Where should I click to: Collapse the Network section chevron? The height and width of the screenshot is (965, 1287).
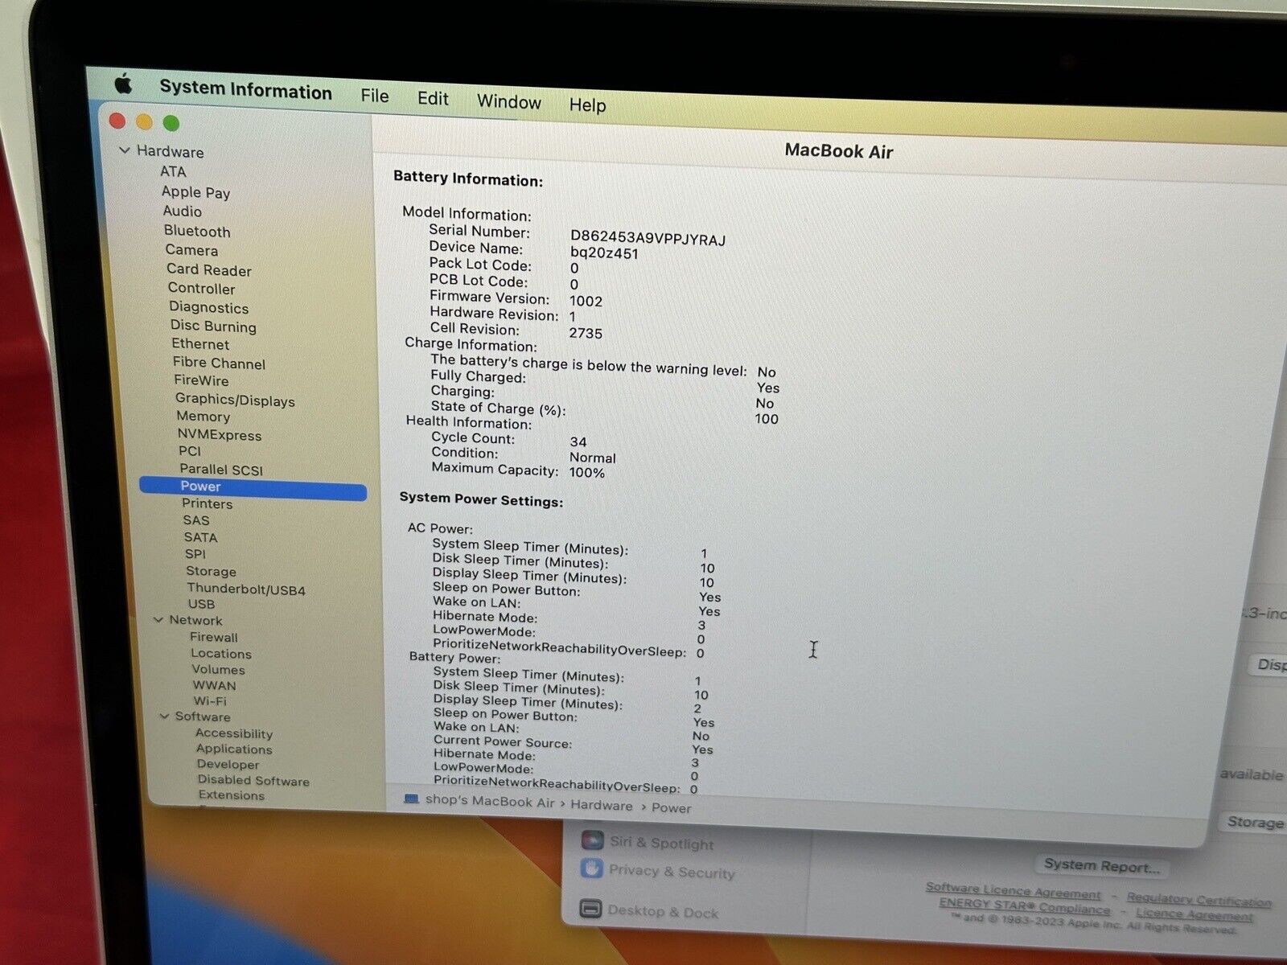coord(158,620)
